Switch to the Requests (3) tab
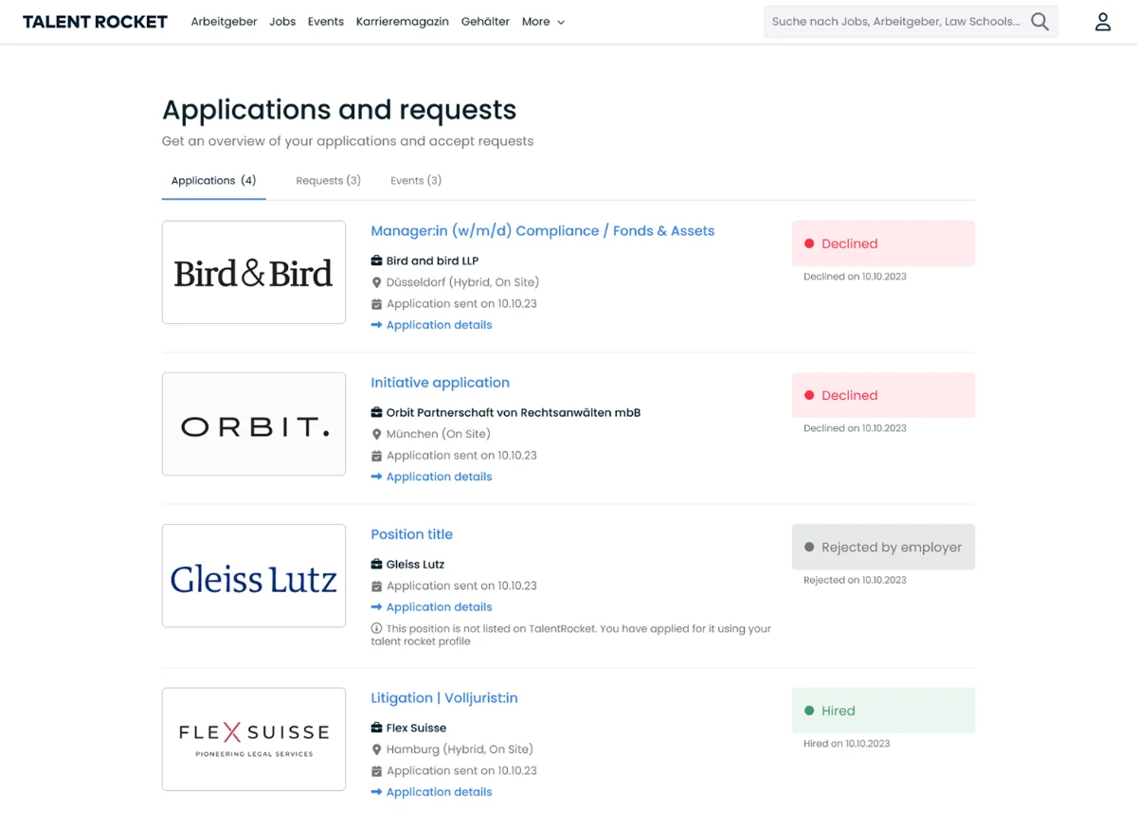Image resolution: width=1137 pixels, height=829 pixels. pyautogui.click(x=328, y=180)
